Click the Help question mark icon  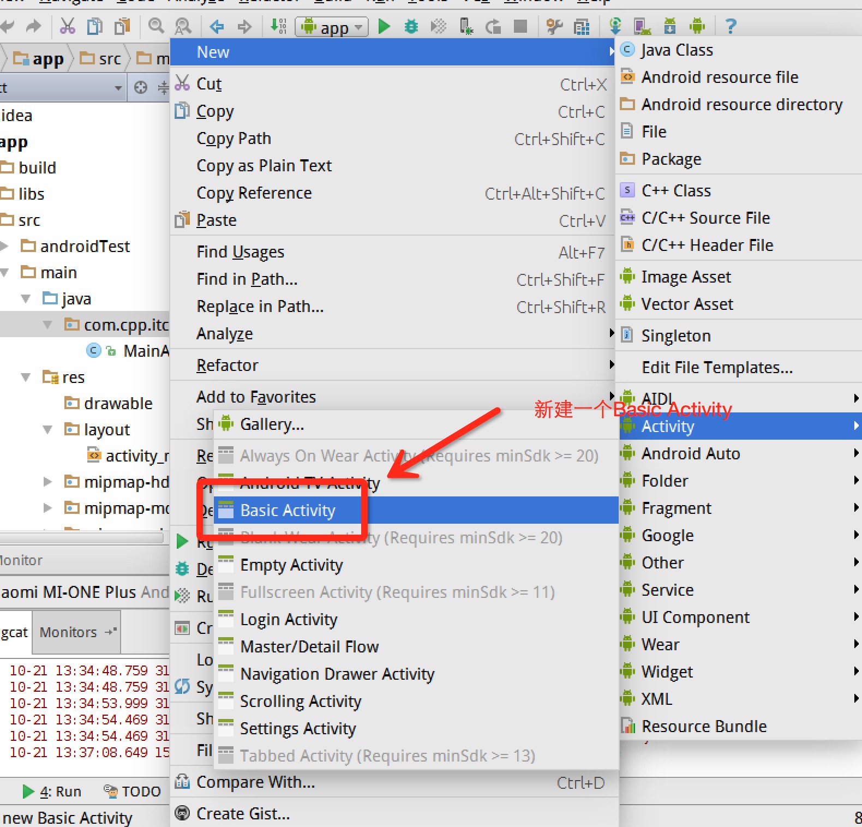[731, 26]
